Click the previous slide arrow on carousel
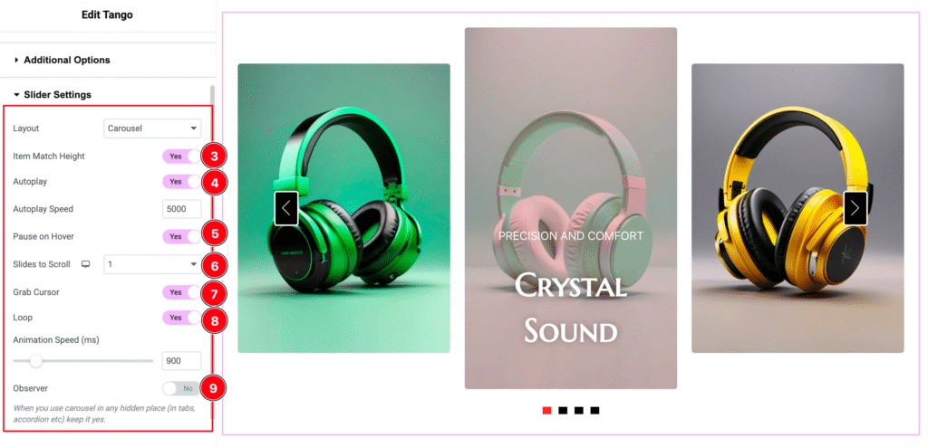Image resolution: width=928 pixels, height=447 pixels. tap(286, 208)
